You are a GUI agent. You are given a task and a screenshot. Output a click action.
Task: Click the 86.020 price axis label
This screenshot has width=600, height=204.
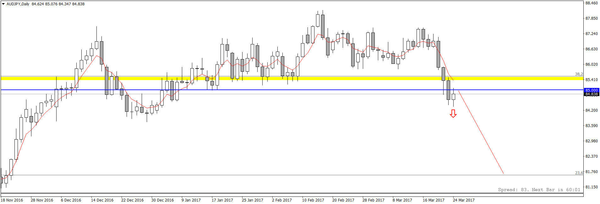pyautogui.click(x=592, y=64)
